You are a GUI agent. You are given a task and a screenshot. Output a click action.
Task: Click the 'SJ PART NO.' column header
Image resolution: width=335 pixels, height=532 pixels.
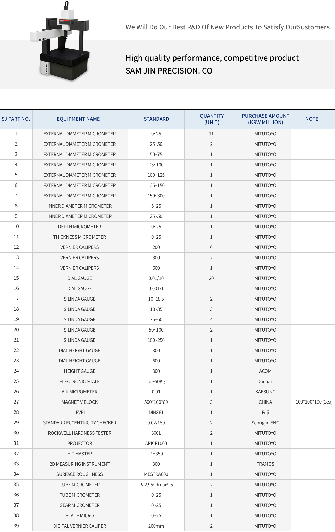tap(16, 119)
